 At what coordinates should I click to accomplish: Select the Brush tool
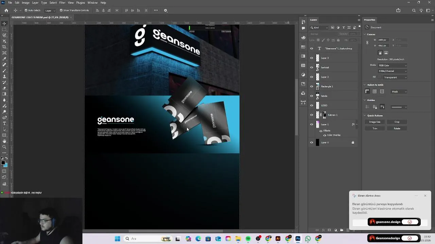tap(4, 70)
